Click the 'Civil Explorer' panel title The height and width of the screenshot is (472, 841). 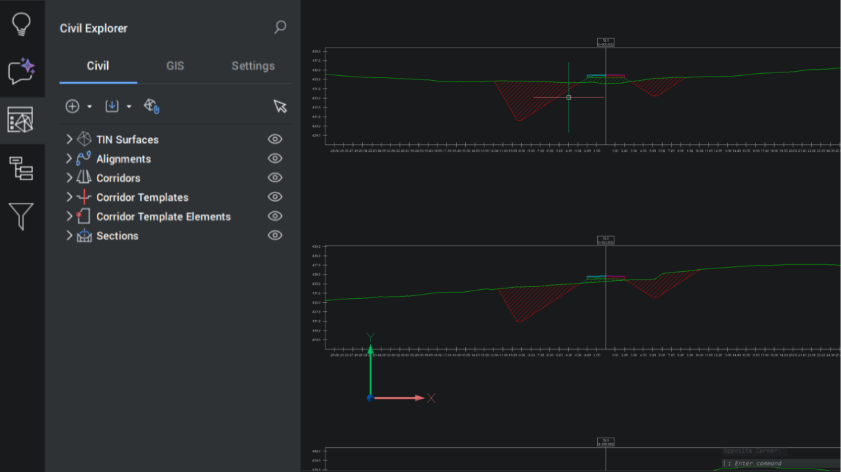coord(94,28)
